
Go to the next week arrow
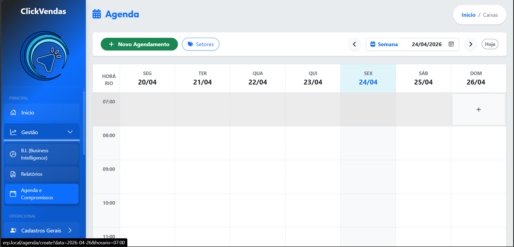(471, 44)
